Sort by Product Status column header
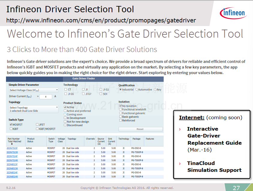253x191 pixels. click(x=36, y=141)
